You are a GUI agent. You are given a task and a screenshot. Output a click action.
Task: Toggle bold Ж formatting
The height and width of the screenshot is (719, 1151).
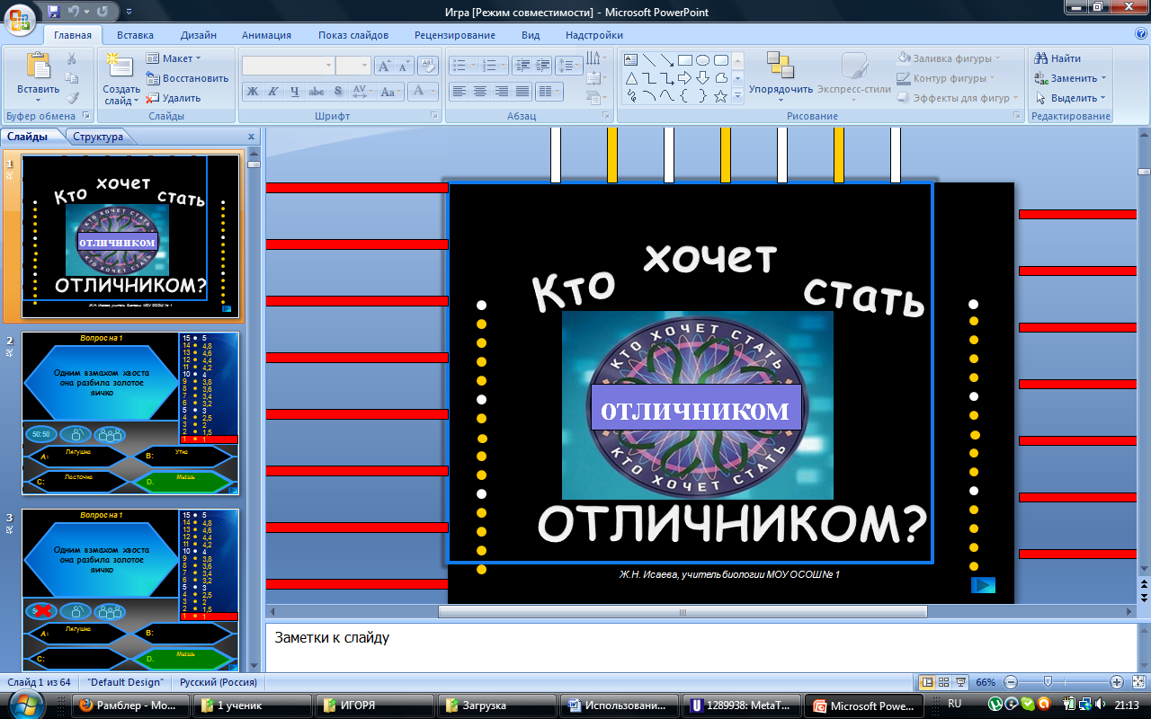coord(253,92)
